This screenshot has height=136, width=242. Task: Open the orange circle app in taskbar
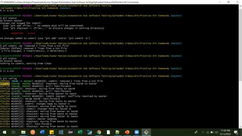click(33, 132)
